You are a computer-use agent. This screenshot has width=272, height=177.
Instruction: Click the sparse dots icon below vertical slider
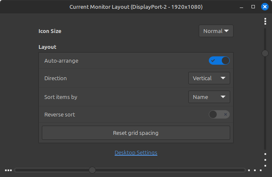(x=265, y=160)
